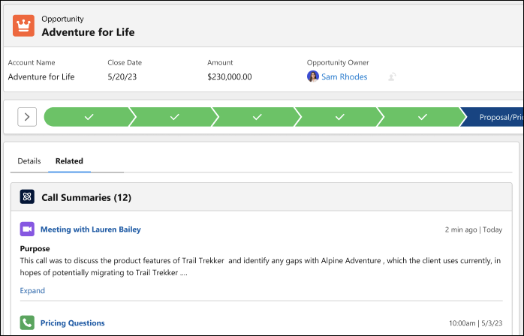Viewport: 524px width, 336px height.
Task: Expand the Lauren Bailey meeting purpose text
Action: point(32,290)
